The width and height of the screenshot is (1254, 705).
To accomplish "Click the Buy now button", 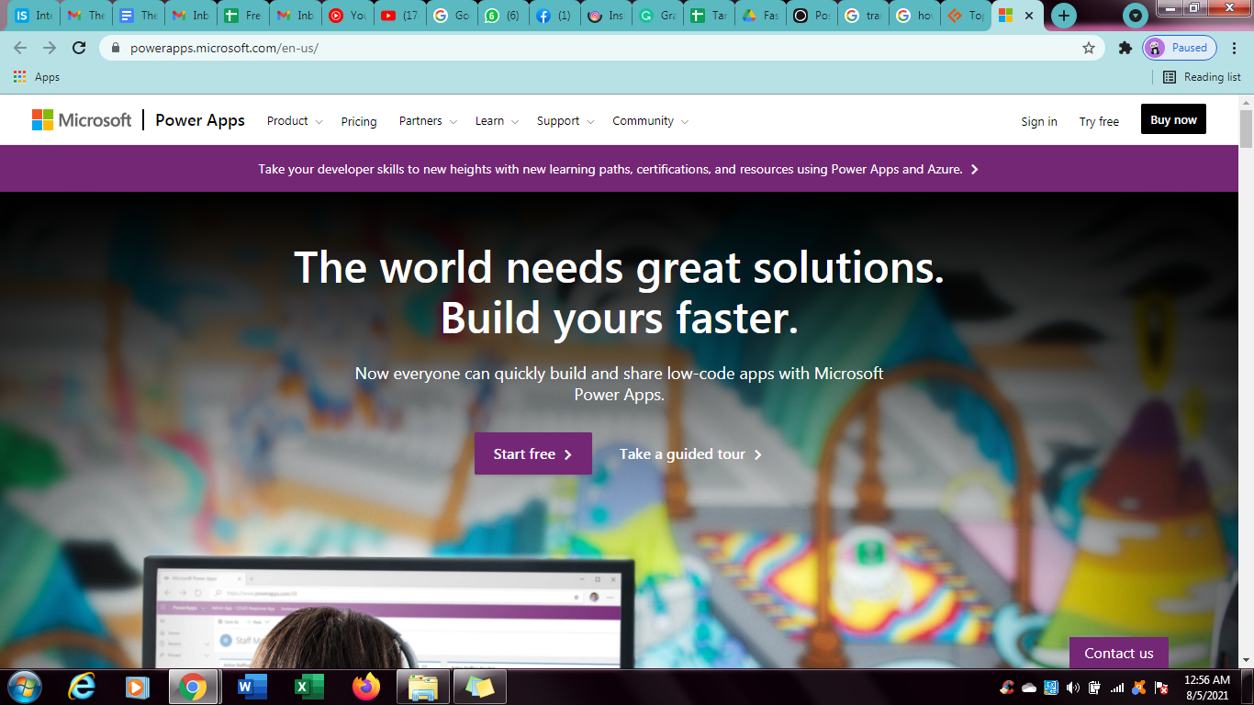I will (x=1173, y=119).
